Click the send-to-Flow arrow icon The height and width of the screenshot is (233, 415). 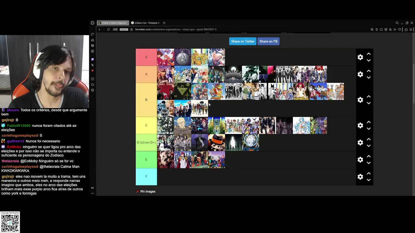coord(395,29)
